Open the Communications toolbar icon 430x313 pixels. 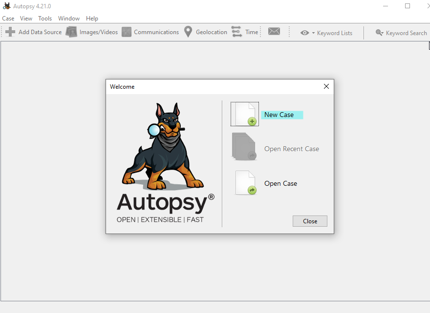[127, 32]
